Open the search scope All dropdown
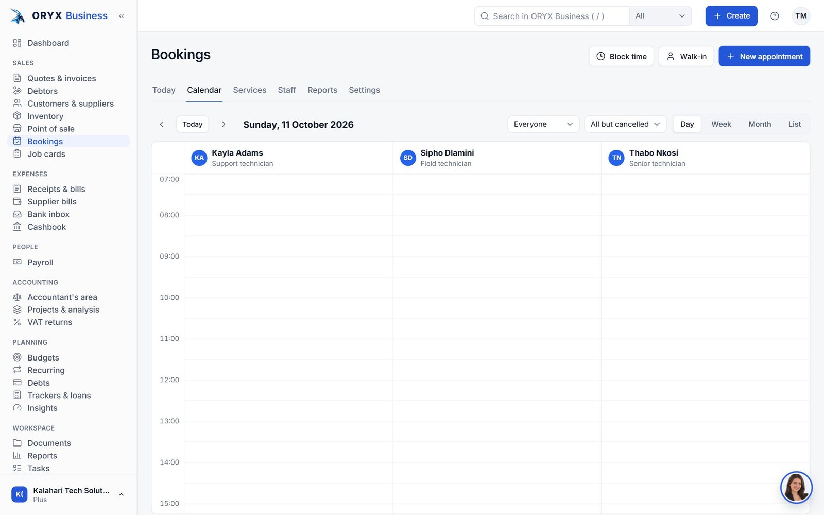This screenshot has width=824, height=515. (660, 16)
